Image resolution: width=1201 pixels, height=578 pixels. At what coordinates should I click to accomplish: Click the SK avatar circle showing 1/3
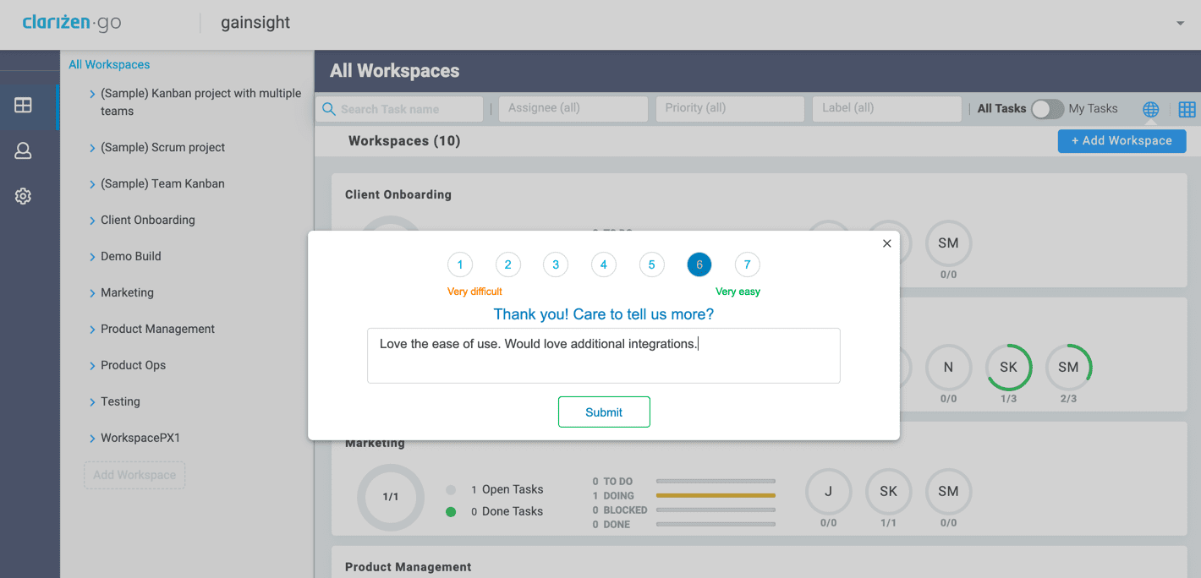pos(1008,368)
